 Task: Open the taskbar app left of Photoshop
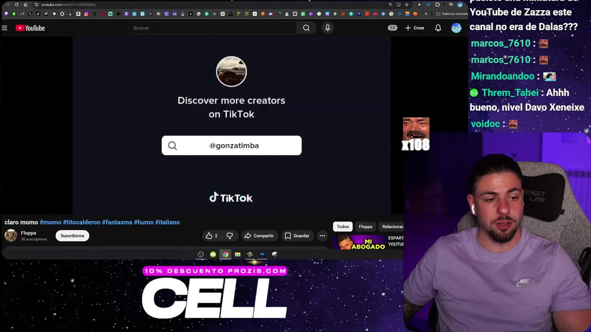250,254
